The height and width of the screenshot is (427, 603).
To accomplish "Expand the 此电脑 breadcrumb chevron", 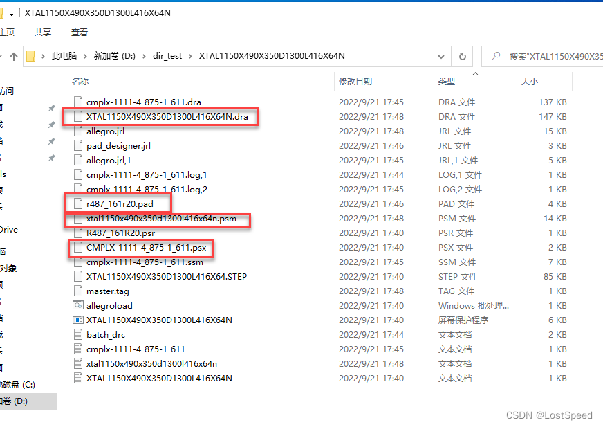I will (x=83, y=56).
